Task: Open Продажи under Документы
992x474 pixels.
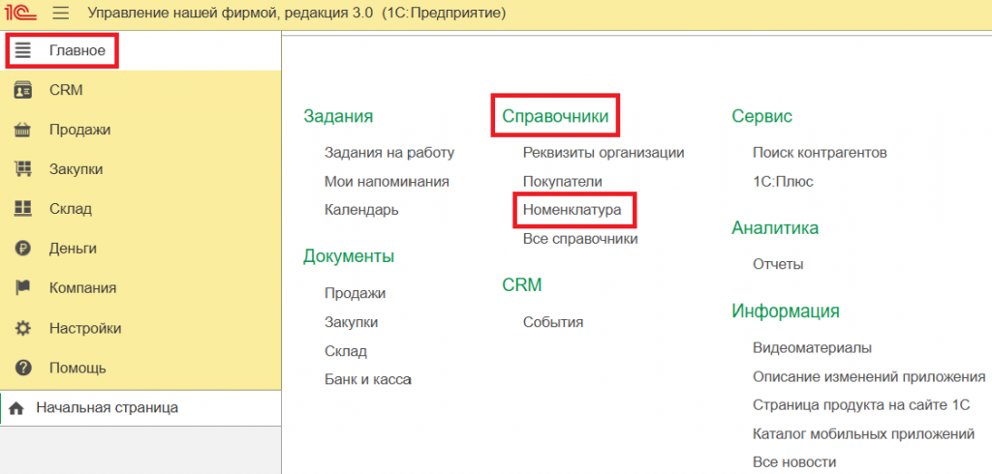Action: [355, 293]
